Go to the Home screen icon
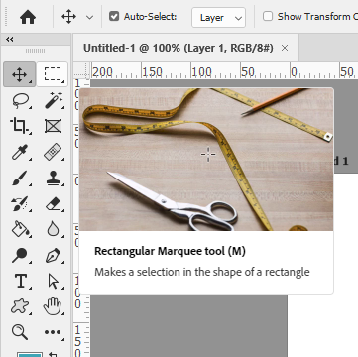Image resolution: width=358 pixels, height=357 pixels. (28, 17)
